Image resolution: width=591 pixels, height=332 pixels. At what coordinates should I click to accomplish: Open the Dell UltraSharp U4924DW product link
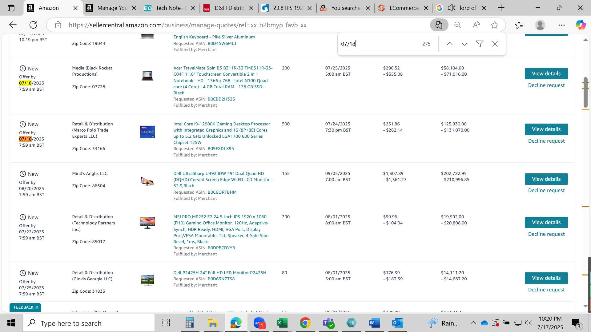point(223,180)
